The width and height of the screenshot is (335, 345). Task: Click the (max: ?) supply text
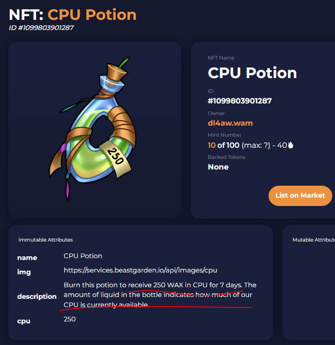tap(256, 145)
